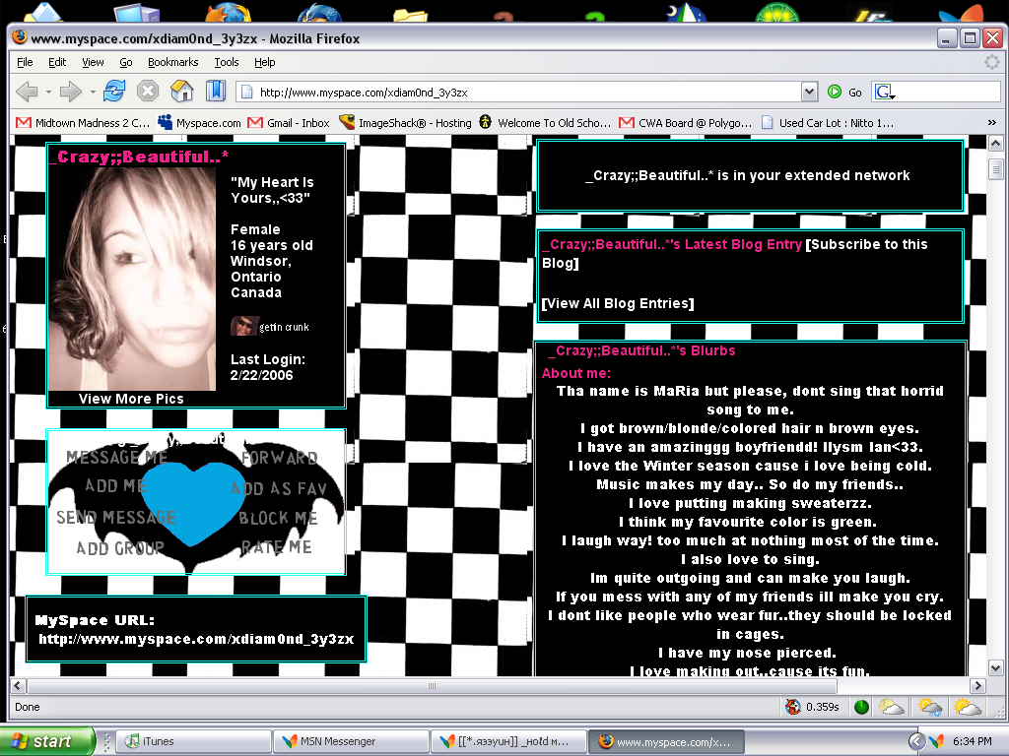Reload the current page
The height and width of the screenshot is (756, 1009).
pos(113,90)
